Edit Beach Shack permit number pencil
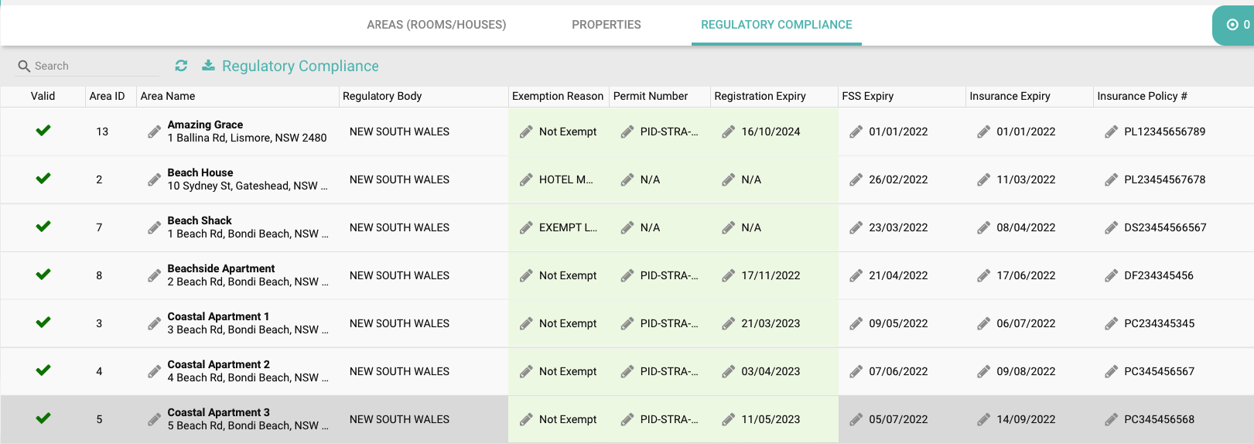 627,227
